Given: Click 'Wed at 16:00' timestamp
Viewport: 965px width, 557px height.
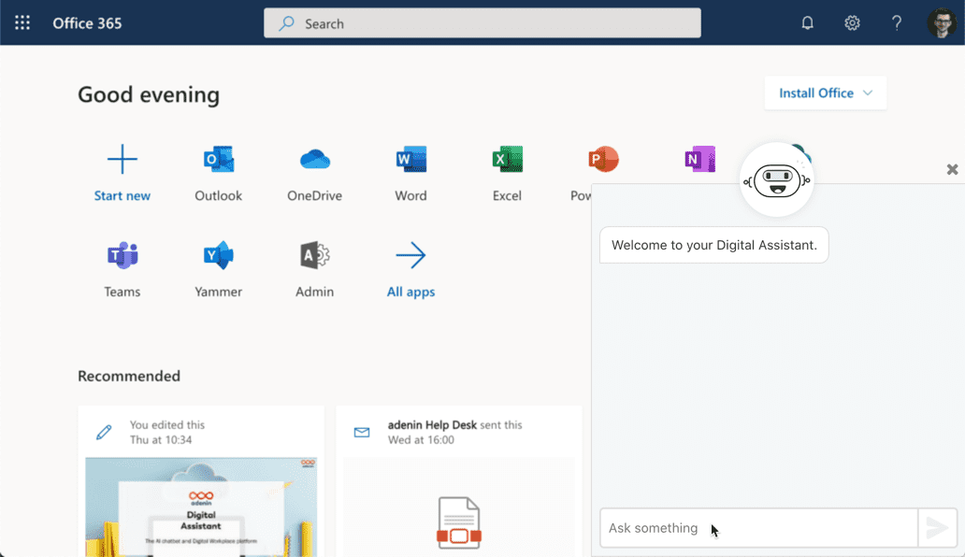Looking at the screenshot, I should coord(421,439).
